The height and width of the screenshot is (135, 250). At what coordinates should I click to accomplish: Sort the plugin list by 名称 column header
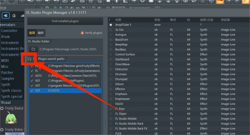(118, 20)
